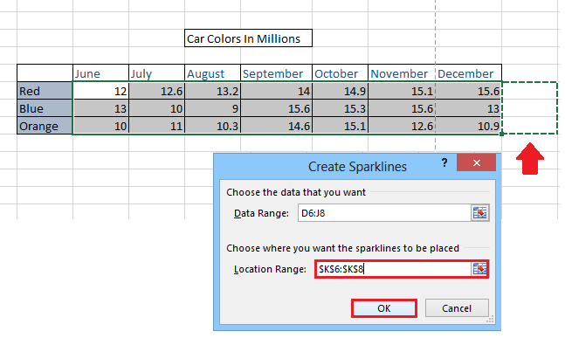Select the Blue row label cell
565x345 pixels.
pos(45,108)
